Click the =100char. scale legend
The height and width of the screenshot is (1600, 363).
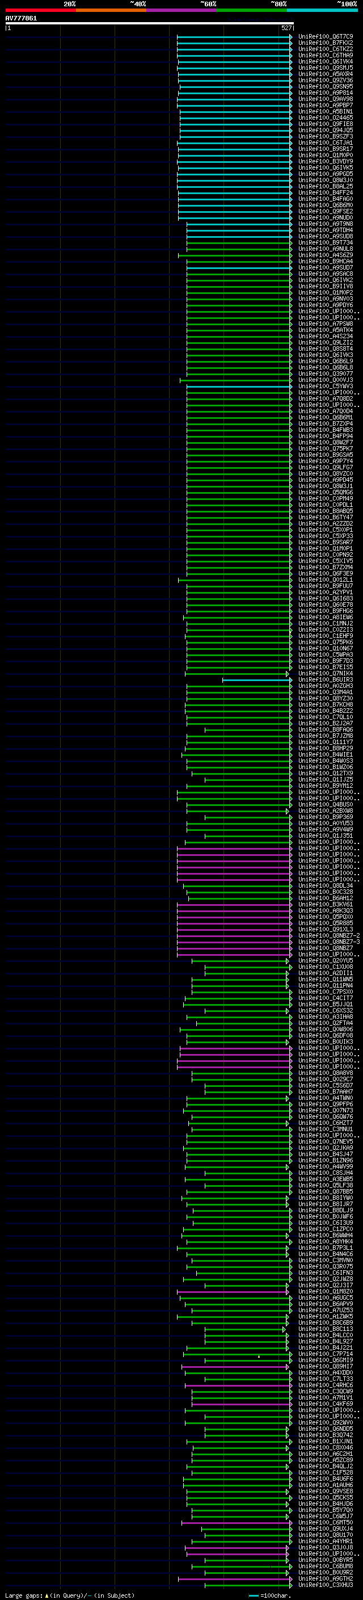click(269, 1595)
